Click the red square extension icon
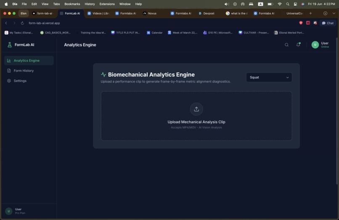 point(308,23)
